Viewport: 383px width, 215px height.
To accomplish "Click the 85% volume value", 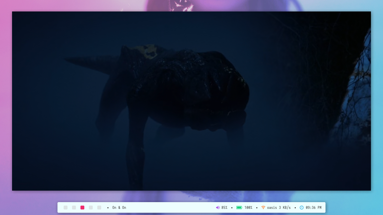I will click(224, 207).
